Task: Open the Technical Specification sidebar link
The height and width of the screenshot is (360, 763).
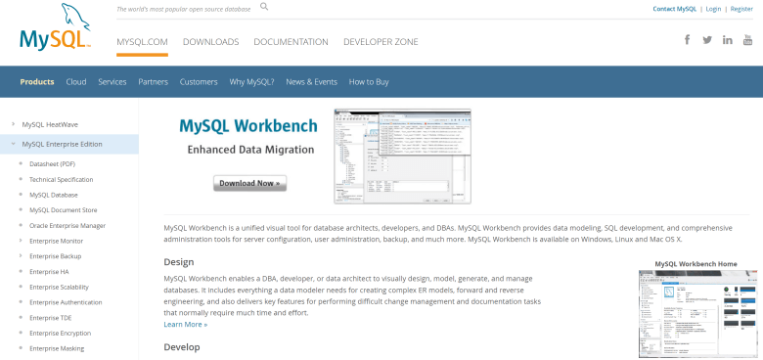Action: point(61,180)
